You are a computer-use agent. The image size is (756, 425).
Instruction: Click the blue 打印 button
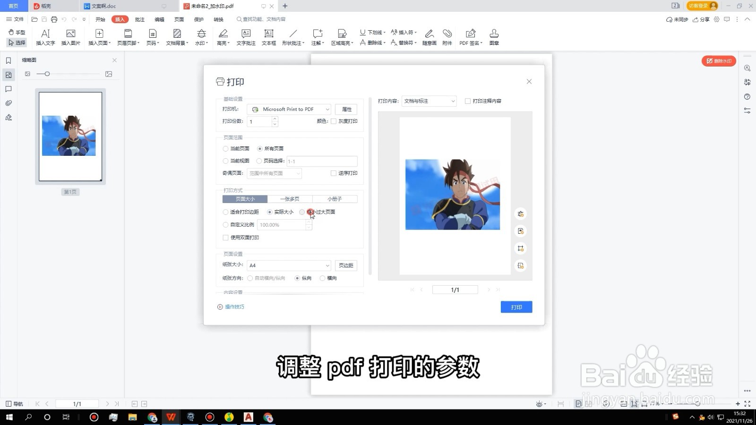tap(516, 307)
